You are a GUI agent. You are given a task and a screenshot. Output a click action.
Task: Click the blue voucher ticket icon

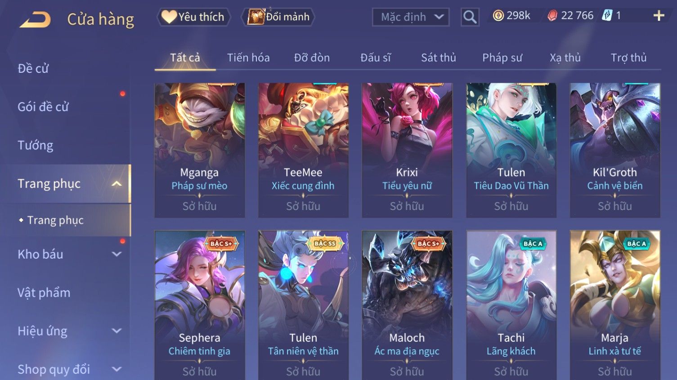point(607,16)
